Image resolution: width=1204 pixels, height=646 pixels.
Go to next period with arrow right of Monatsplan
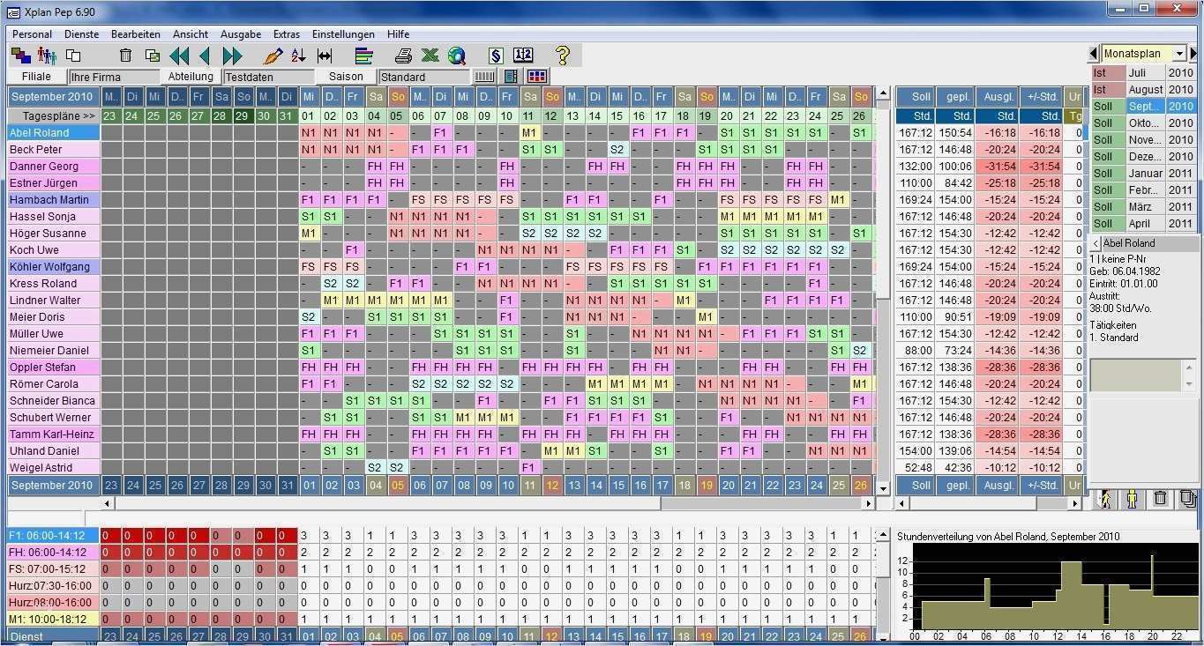(x=1194, y=54)
